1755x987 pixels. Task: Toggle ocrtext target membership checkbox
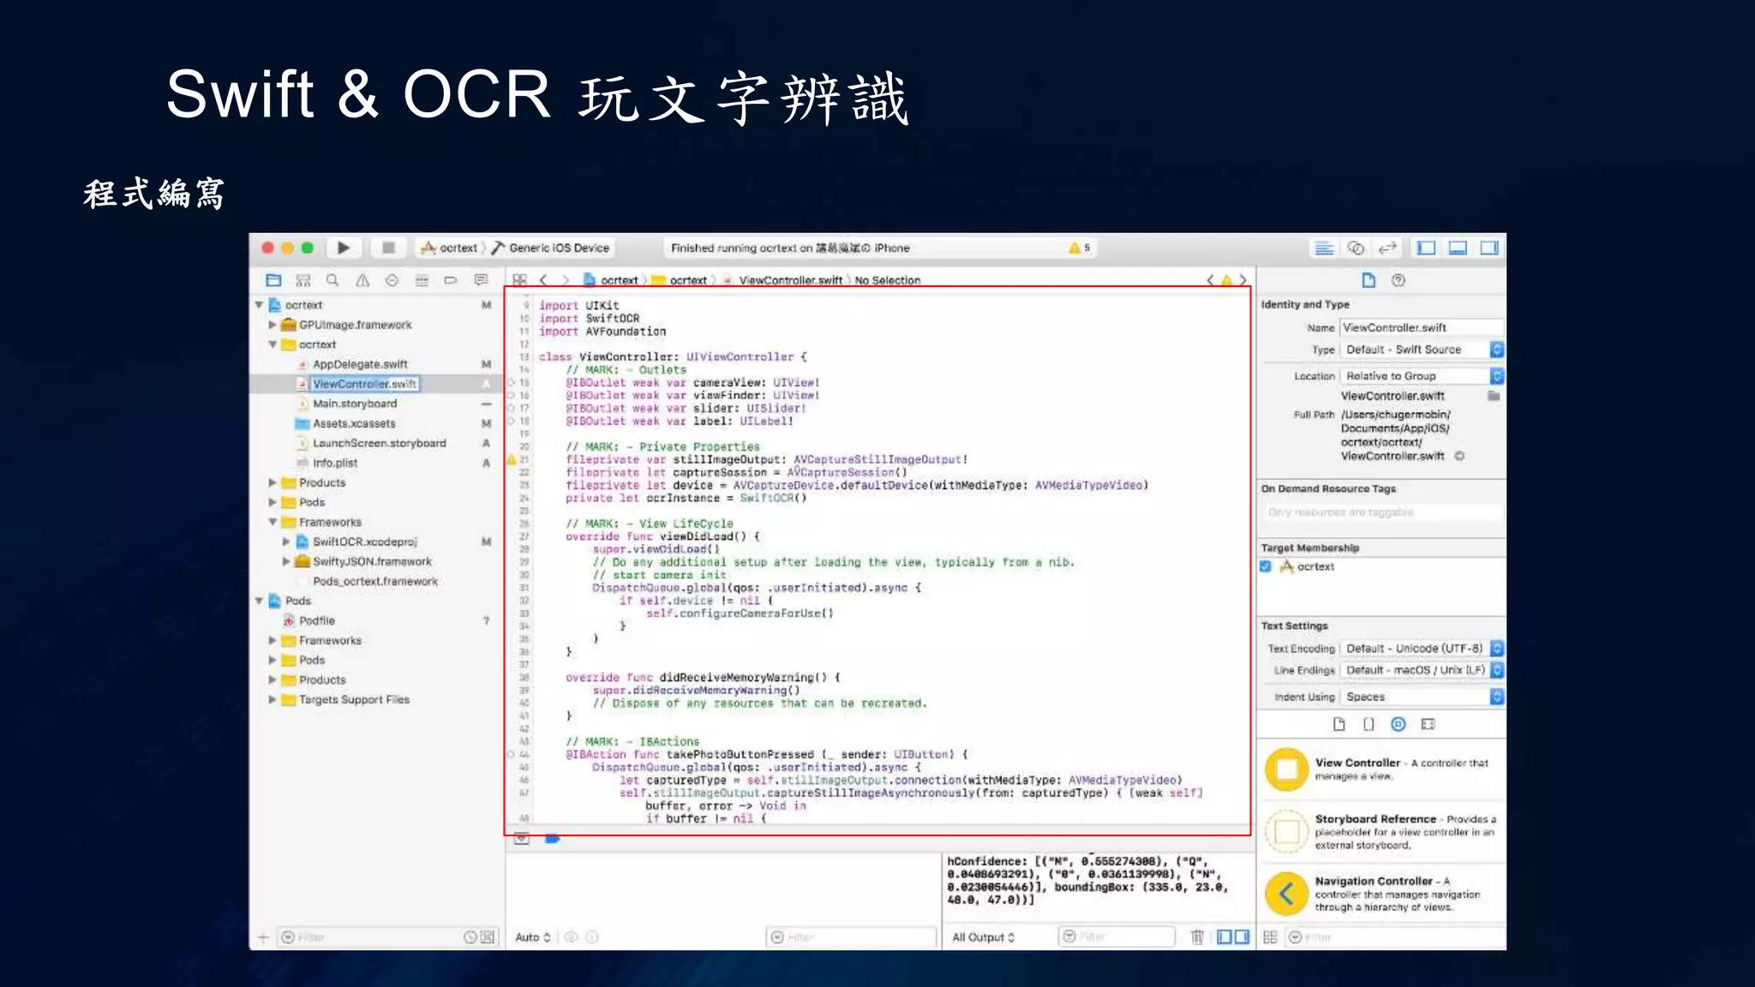[x=1266, y=566]
